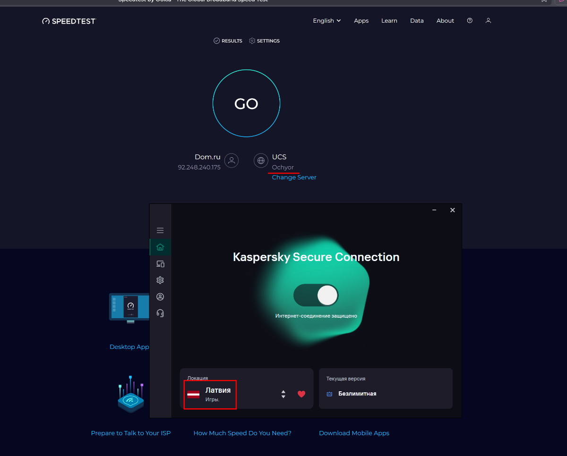567x456 pixels.
Task: Select the Латвия location
Action: pos(218,390)
